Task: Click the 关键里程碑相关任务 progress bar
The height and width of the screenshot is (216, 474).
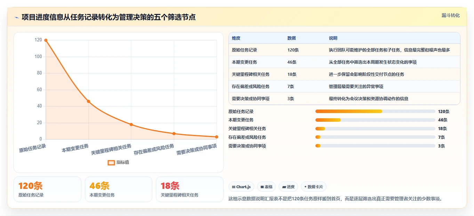Action: [x=375, y=129]
